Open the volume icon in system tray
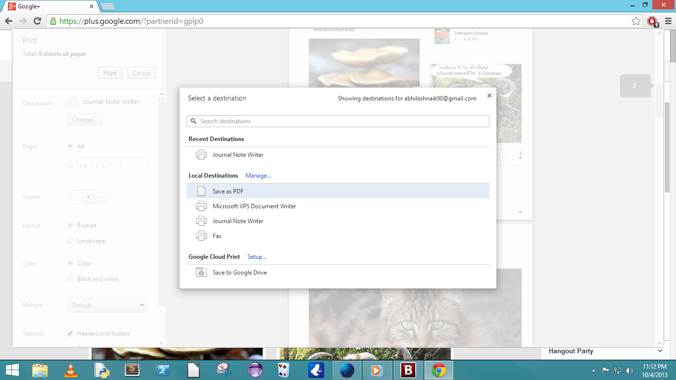Image resolution: width=676 pixels, height=380 pixels. click(629, 370)
